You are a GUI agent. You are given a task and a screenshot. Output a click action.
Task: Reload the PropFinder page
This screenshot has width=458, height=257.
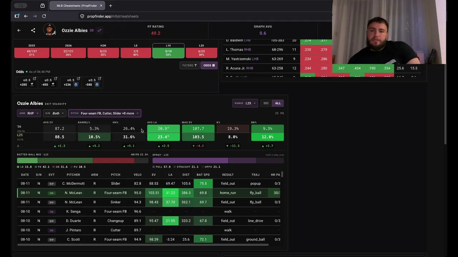(44, 16)
